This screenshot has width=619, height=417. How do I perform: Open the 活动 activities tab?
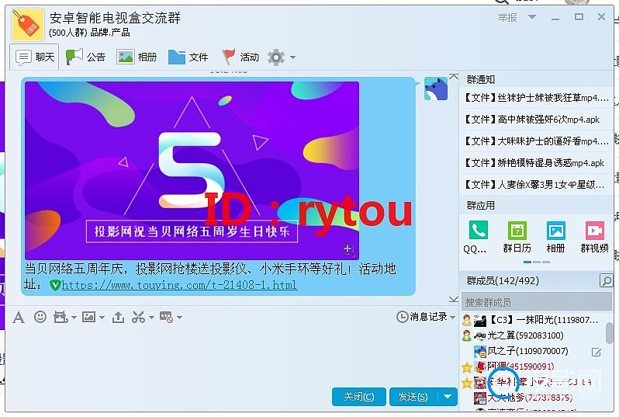[240, 57]
